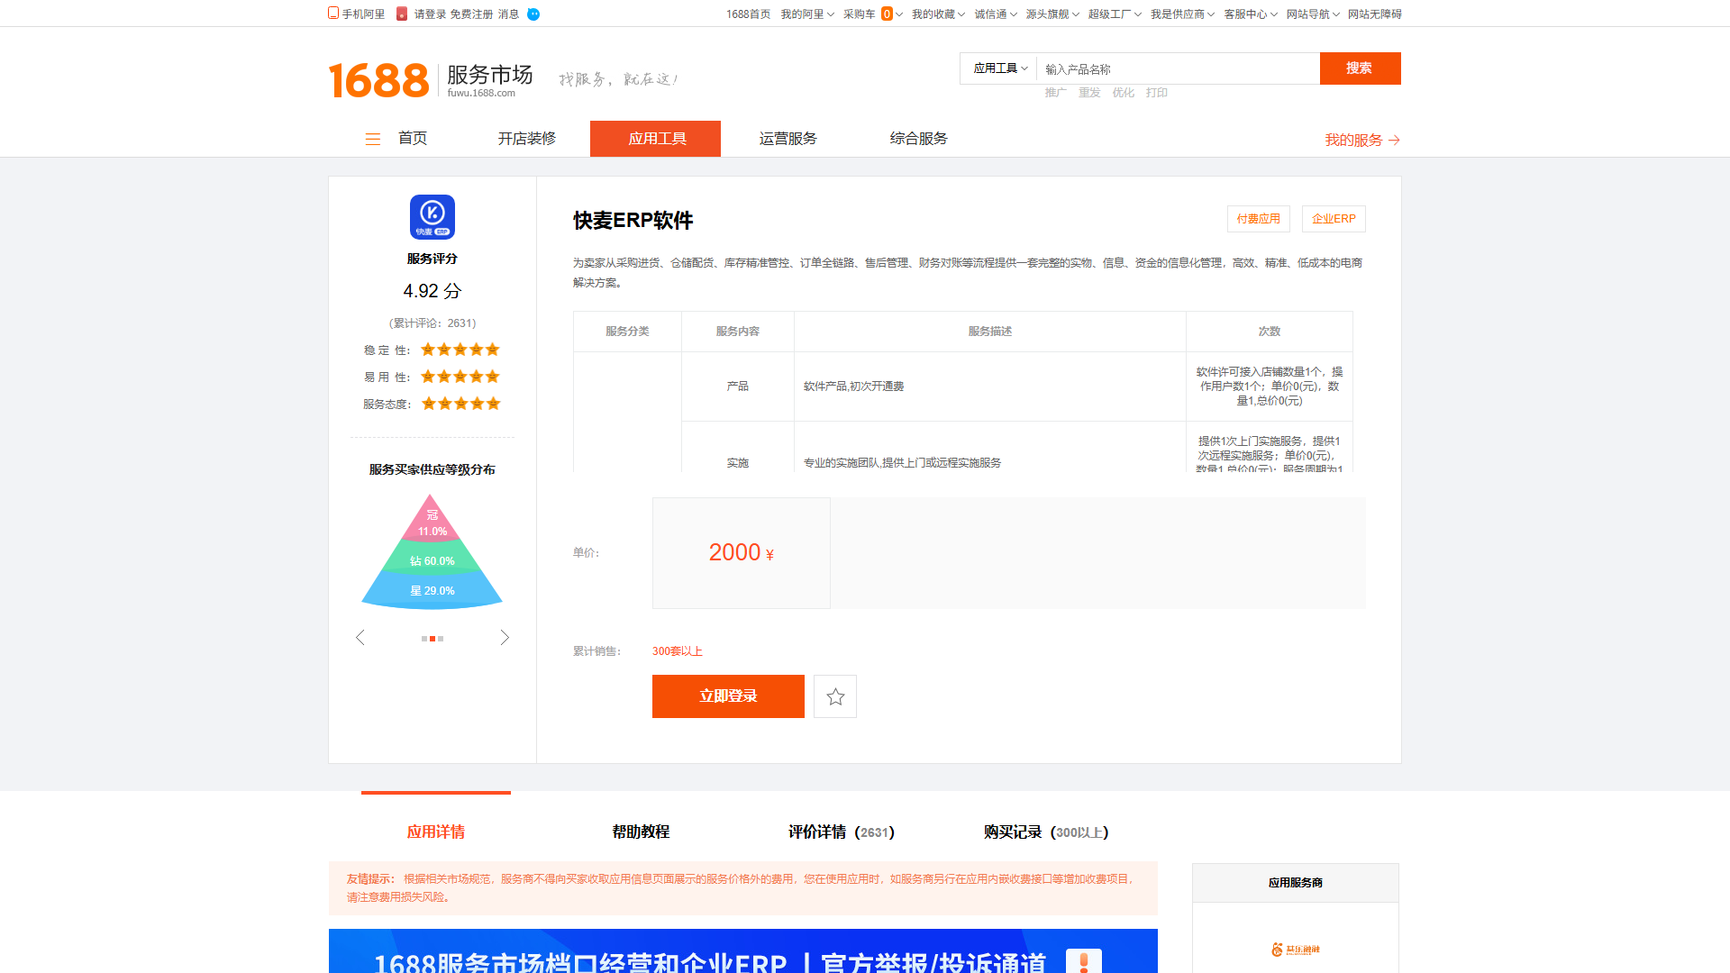Viewport: 1730px width, 973px height.
Task: Click the red icon before 请登录
Action: click(x=402, y=14)
